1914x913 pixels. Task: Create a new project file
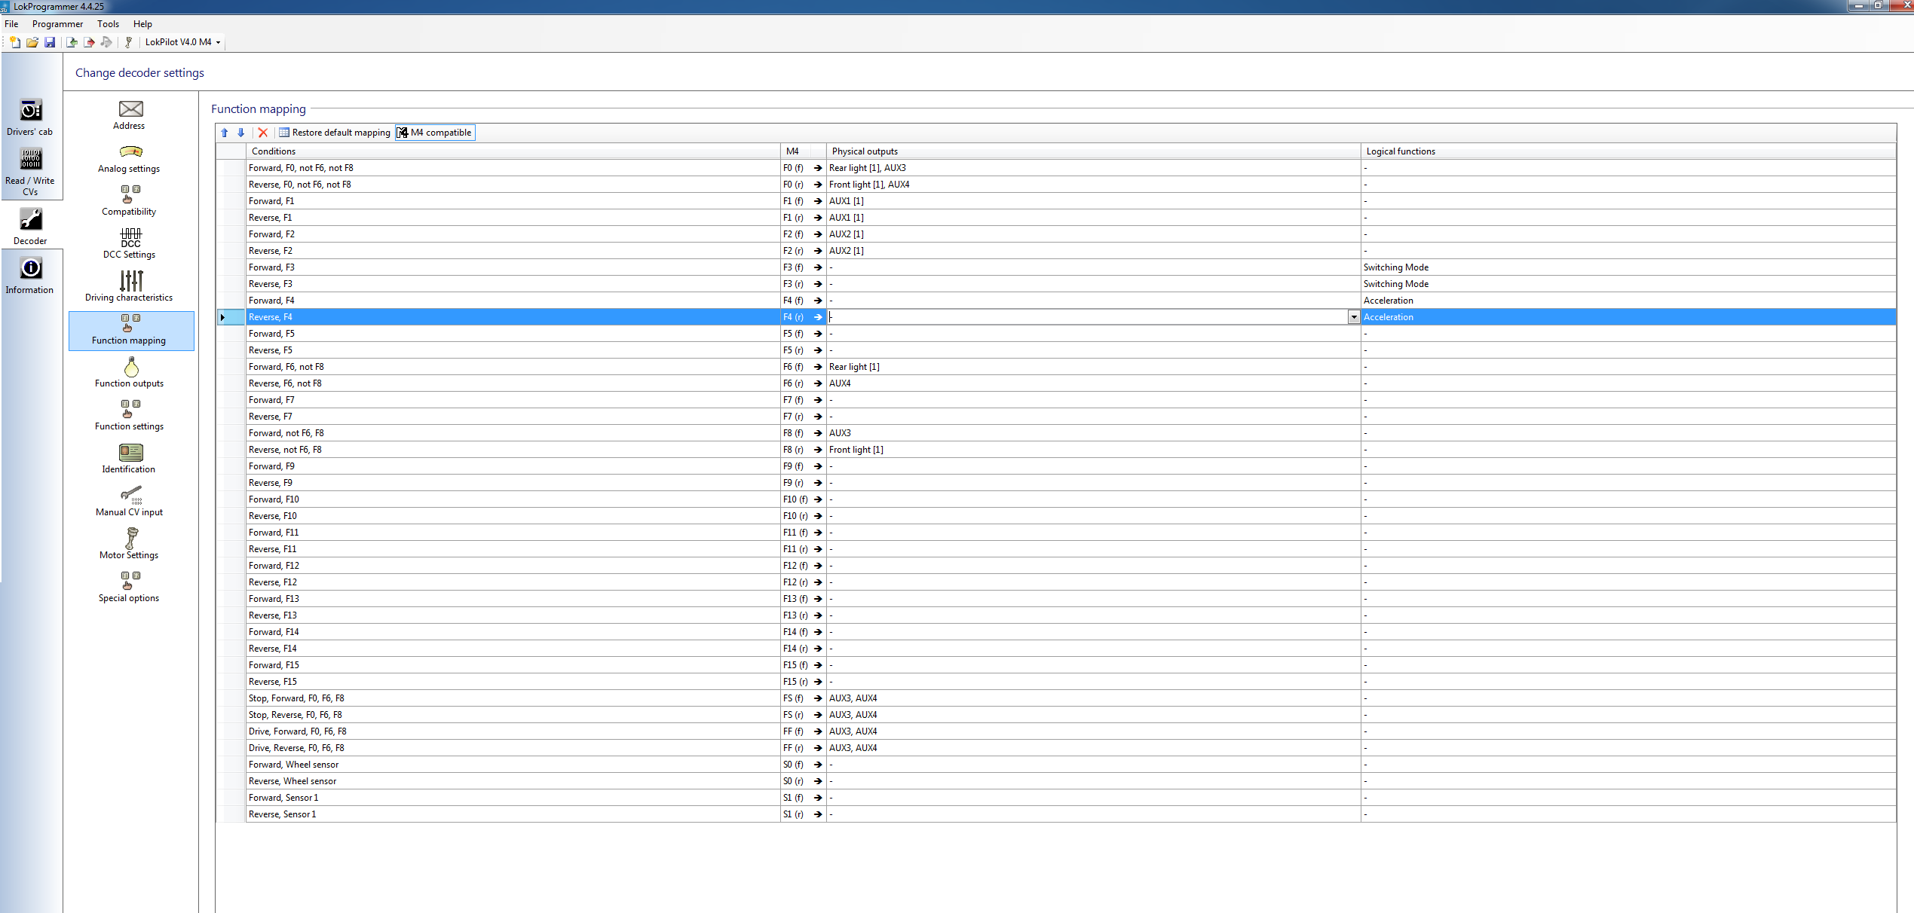click(x=15, y=42)
